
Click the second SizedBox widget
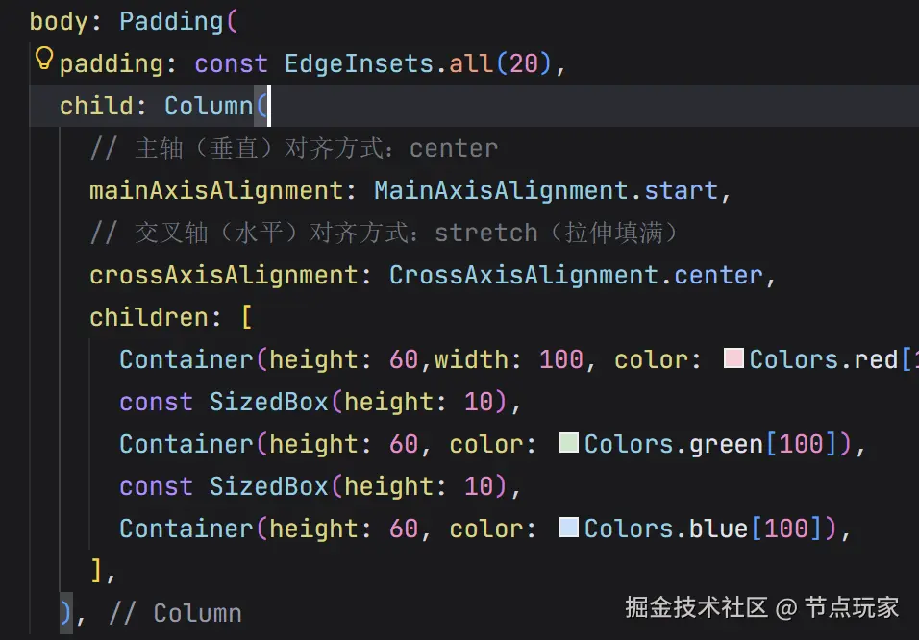(269, 486)
